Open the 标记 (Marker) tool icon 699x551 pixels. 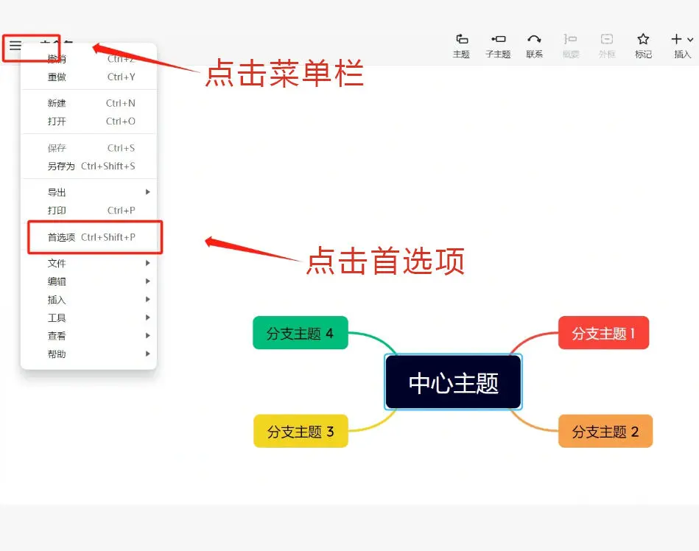pyautogui.click(x=643, y=43)
